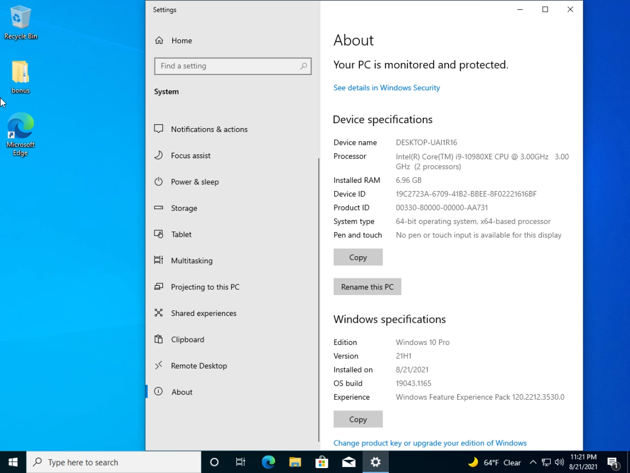This screenshot has width=630, height=473.
Task: Open the weather widget showing 64°F Clear
Action: [x=494, y=462]
